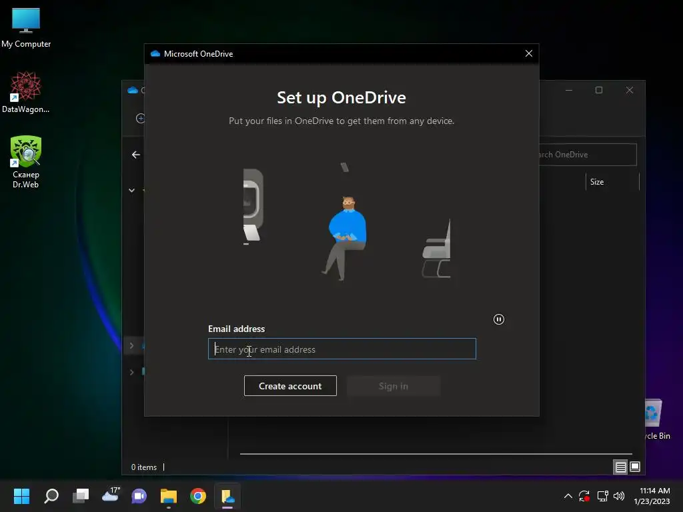Click the horizontal scrollbar in File Explorer
Screen dimensions: 683x512
pos(436,453)
